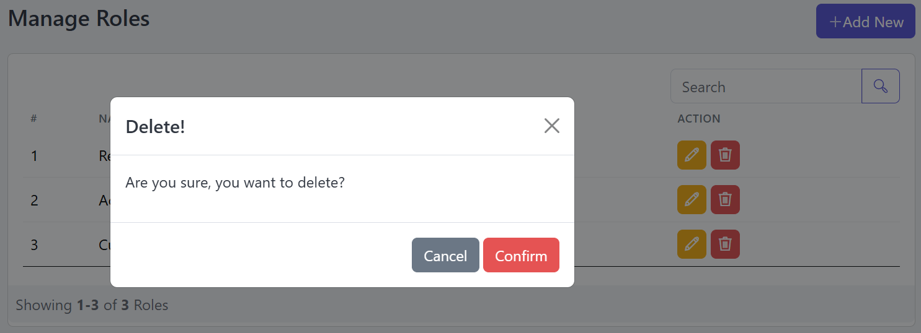Click the Manage Roles page heading
Screen dimensions: 921x333
coord(79,19)
